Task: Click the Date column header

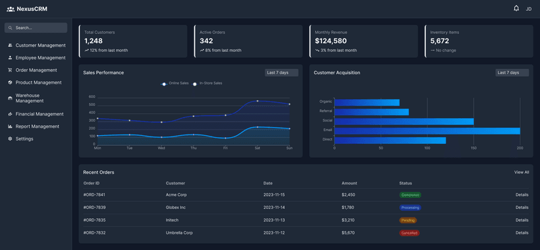Action: 268,183
